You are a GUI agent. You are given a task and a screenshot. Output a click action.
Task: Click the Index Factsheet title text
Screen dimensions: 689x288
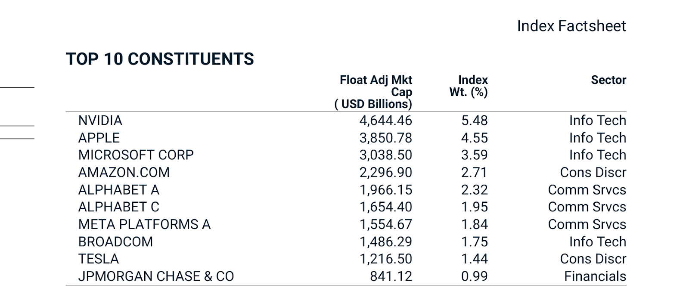click(571, 26)
